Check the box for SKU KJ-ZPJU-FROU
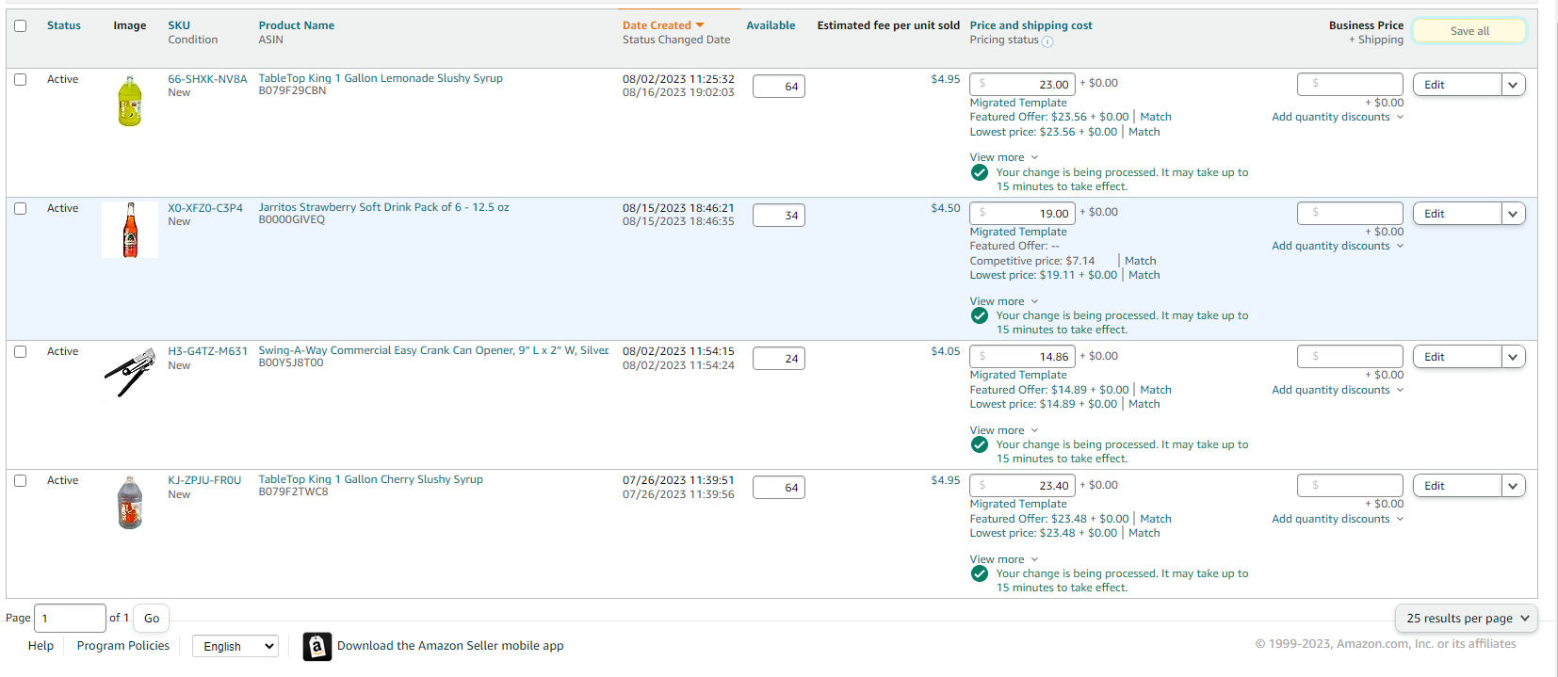The width and height of the screenshot is (1558, 677). coord(20,480)
